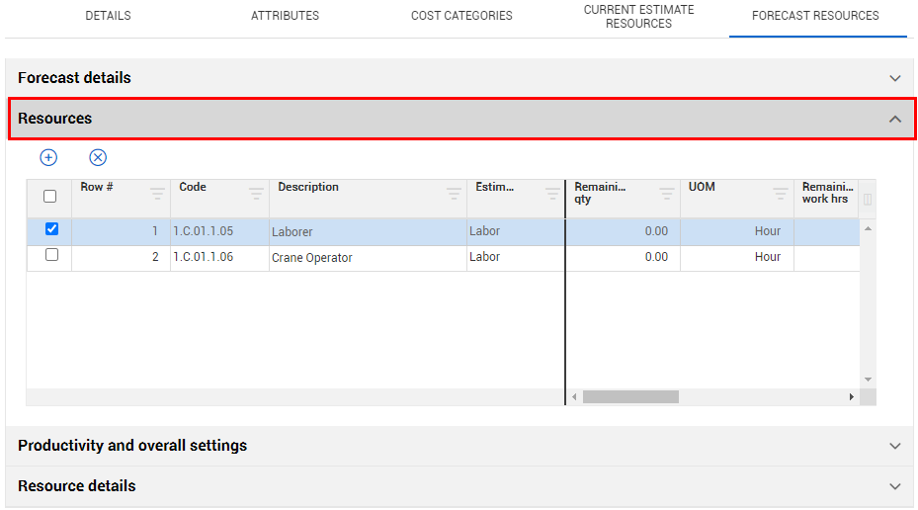Click the remove resource X icon
918x510 pixels.
click(x=98, y=157)
